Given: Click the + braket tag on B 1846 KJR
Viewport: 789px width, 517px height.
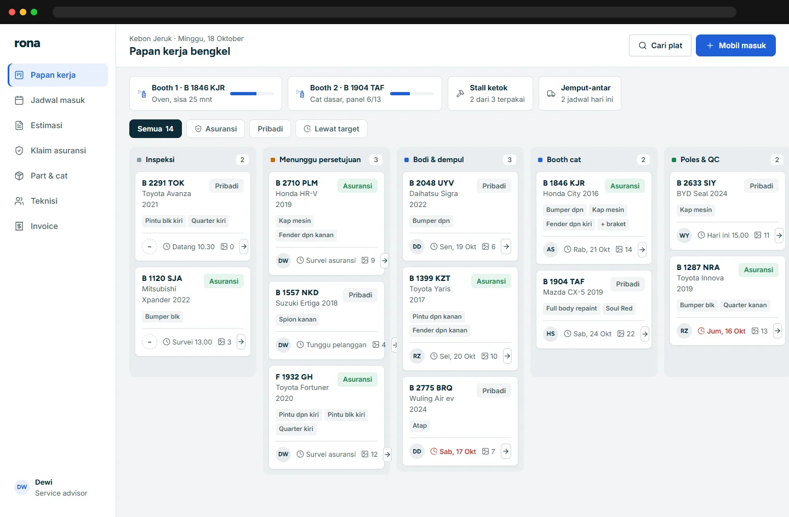Looking at the screenshot, I should click(x=613, y=224).
